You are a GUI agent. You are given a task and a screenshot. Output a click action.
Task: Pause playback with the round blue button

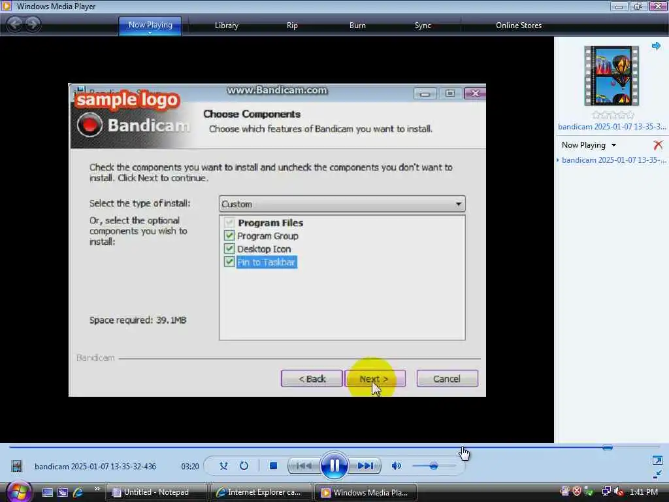334,465
